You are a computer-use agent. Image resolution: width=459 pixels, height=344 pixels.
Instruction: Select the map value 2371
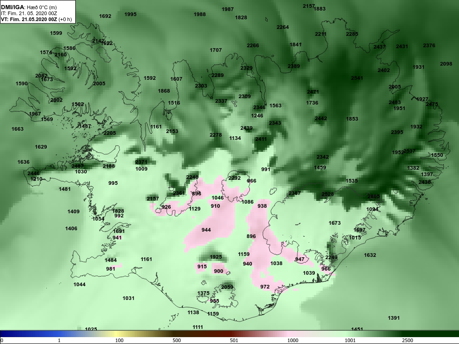[x=141, y=162]
